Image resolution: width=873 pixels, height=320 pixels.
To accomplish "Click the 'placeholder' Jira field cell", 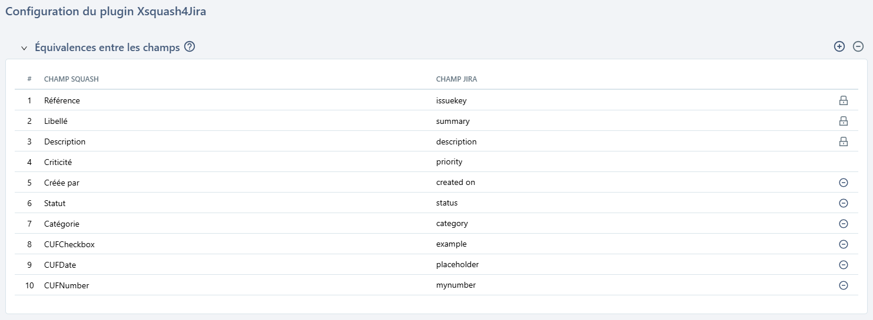I will 457,265.
